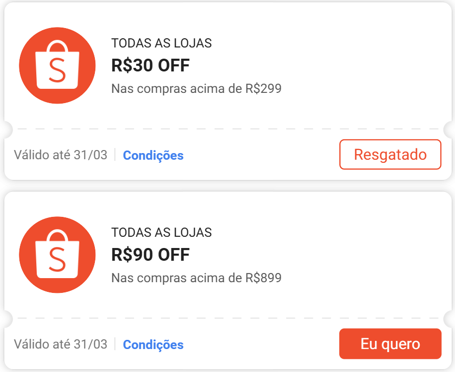Select the R$30 OFF heading

pyautogui.click(x=150, y=65)
